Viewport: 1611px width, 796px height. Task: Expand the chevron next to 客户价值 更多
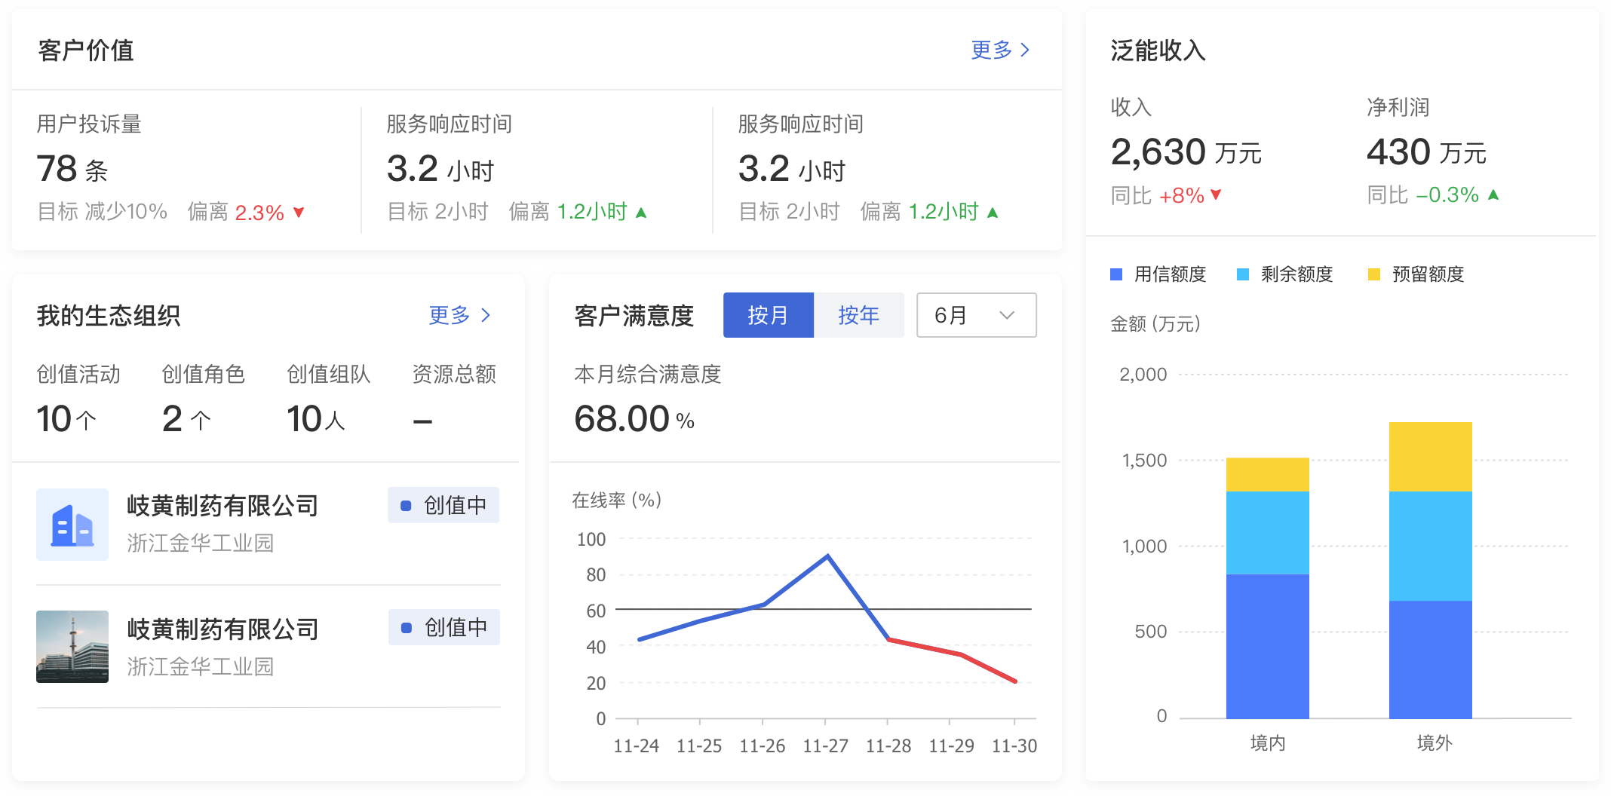[1026, 50]
